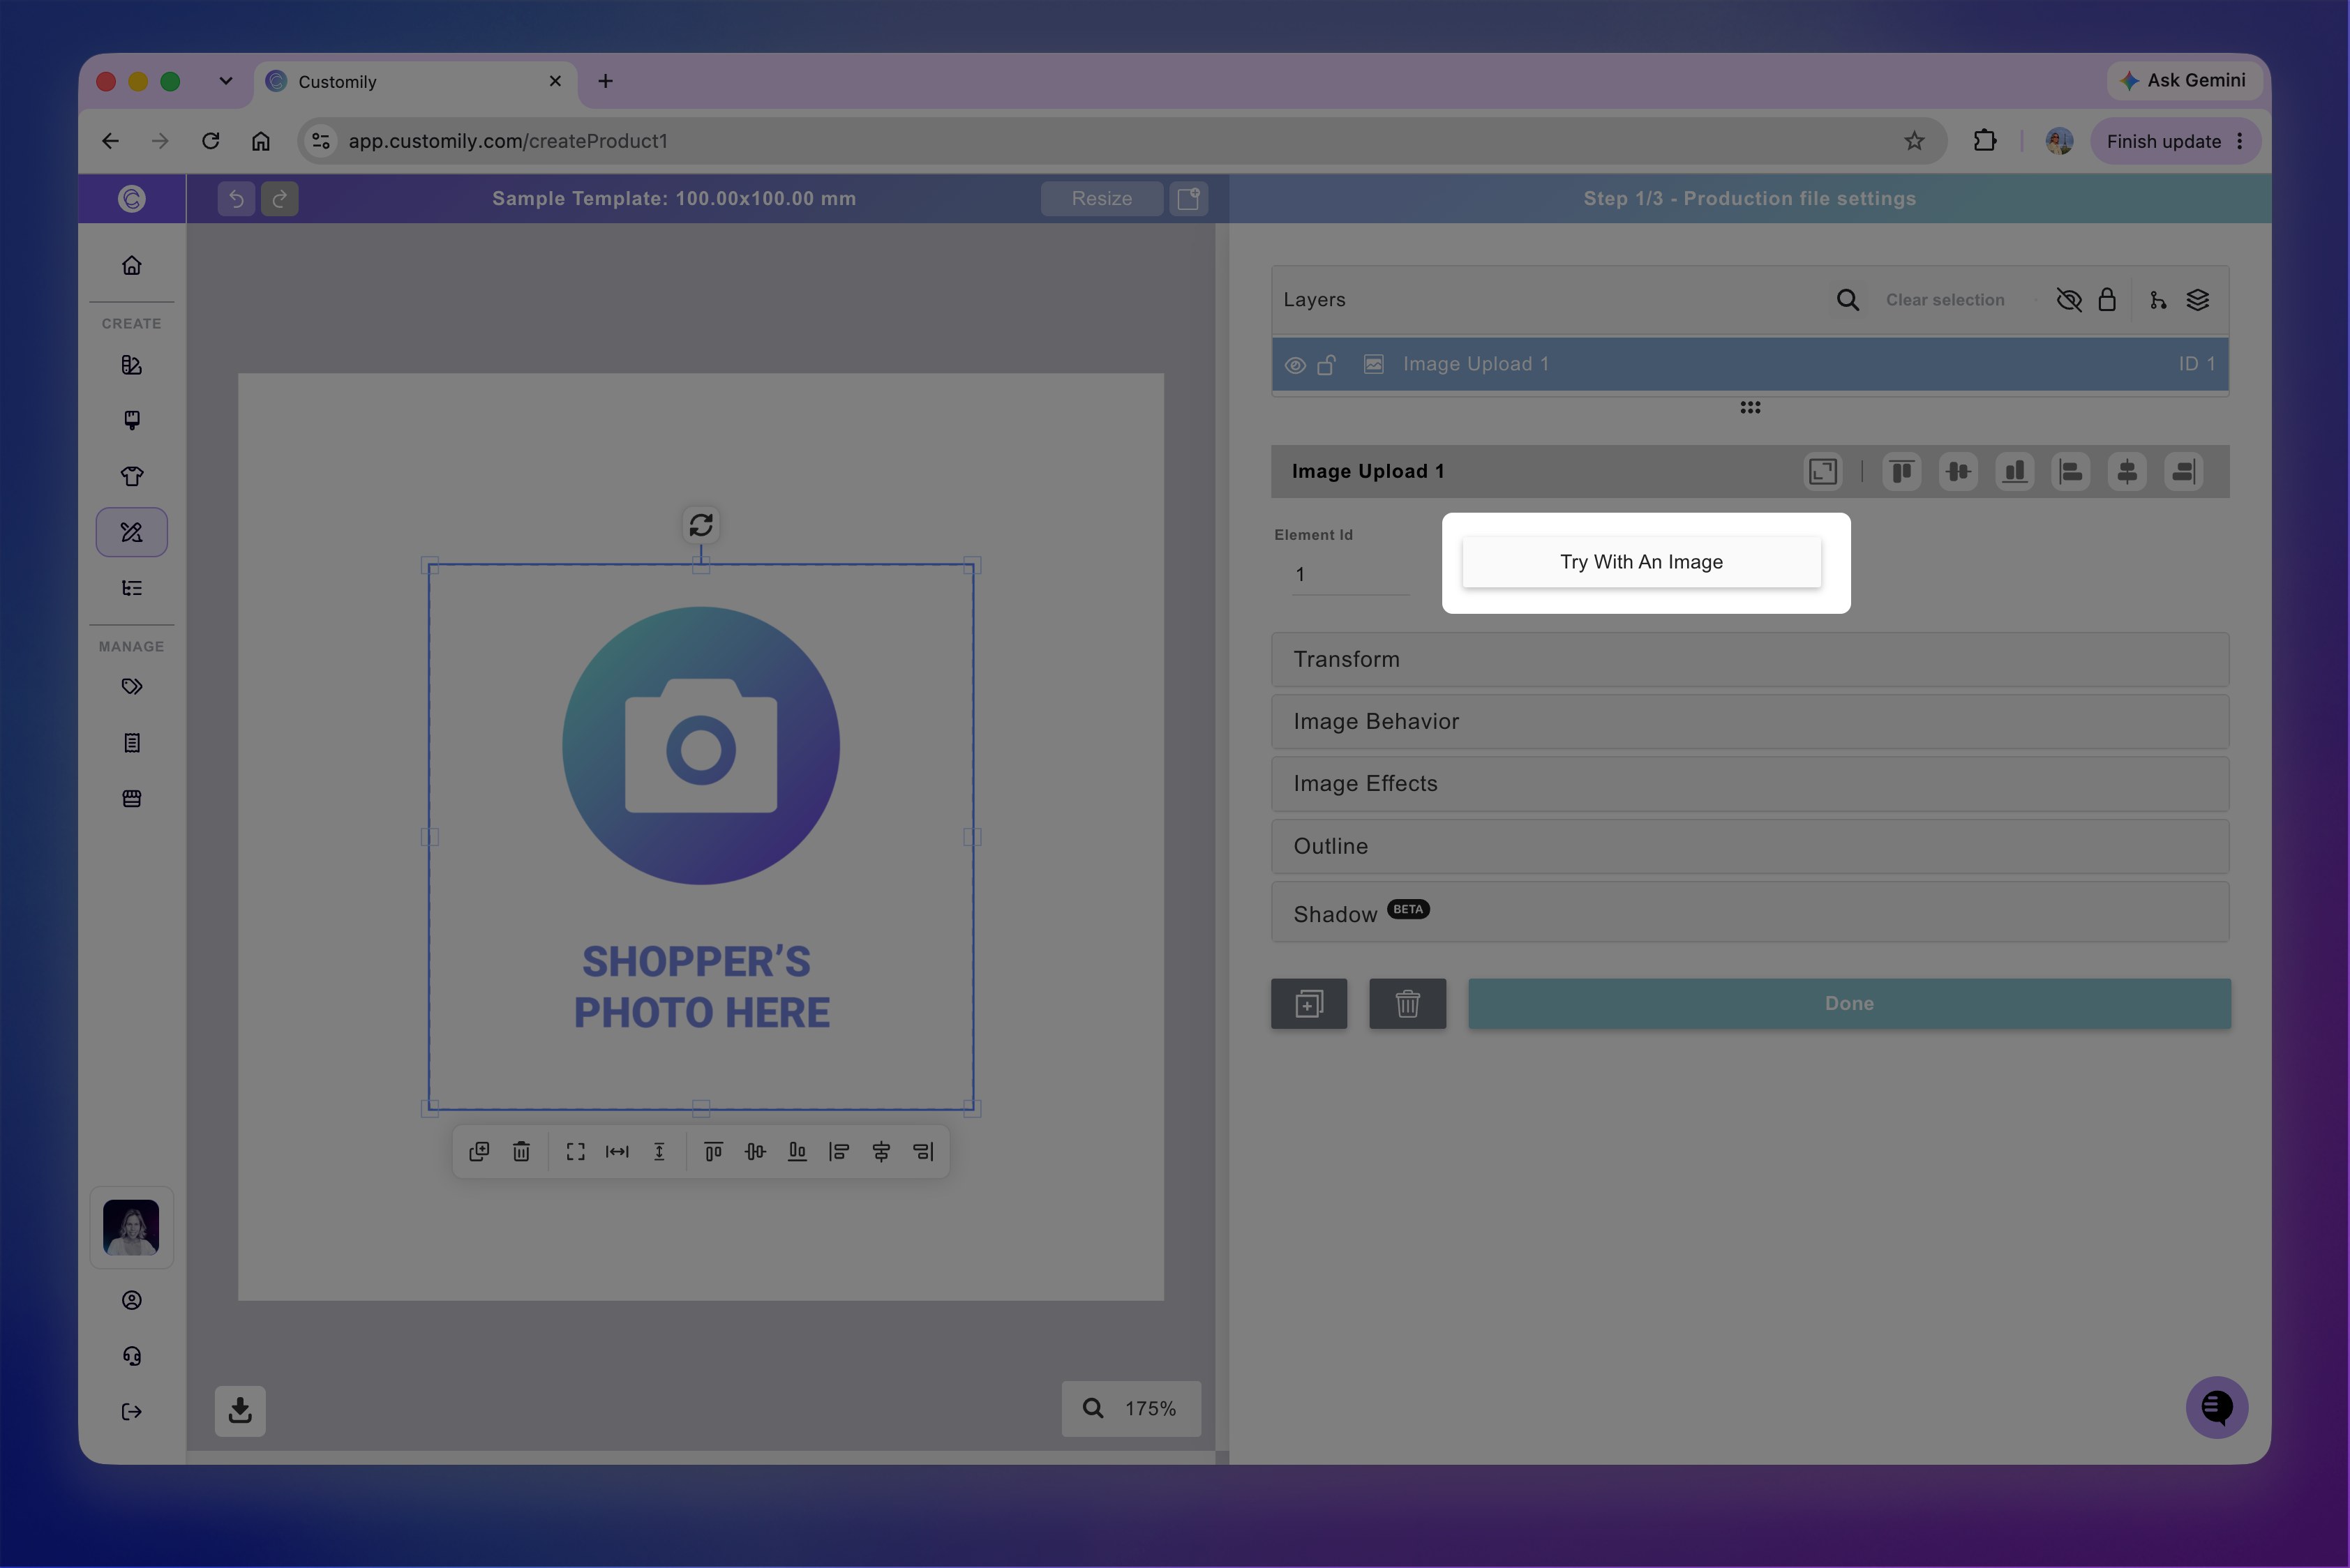The width and height of the screenshot is (2350, 1568).
Task: Expand the Outline section
Action: point(1750,846)
